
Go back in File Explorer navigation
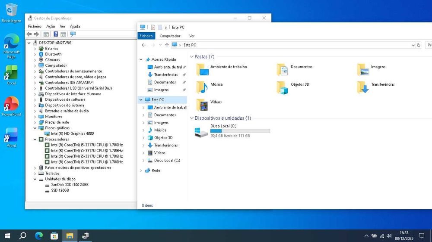[x=143, y=45]
